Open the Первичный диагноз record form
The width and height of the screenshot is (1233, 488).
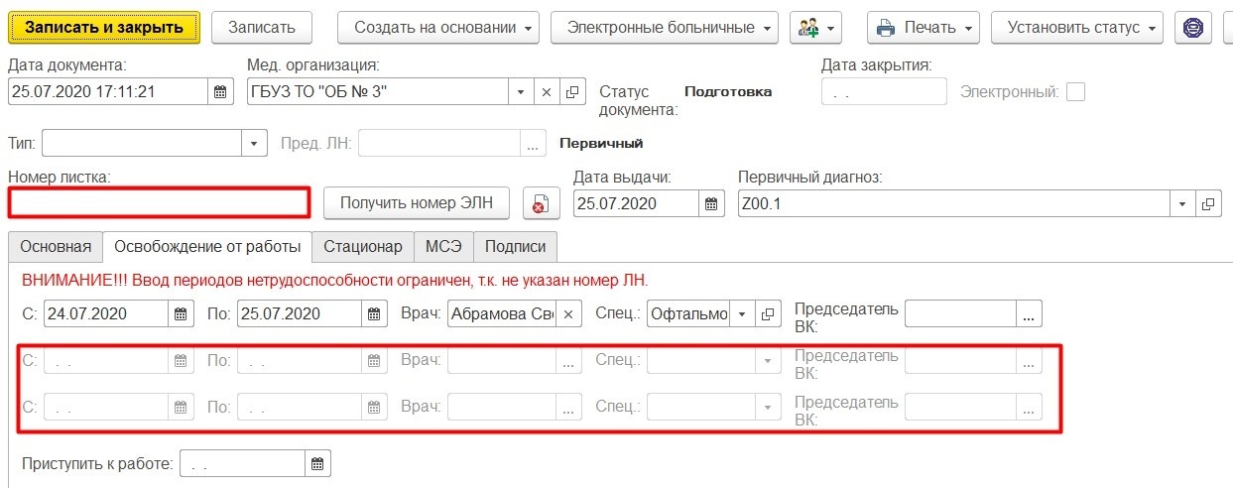click(x=1208, y=203)
